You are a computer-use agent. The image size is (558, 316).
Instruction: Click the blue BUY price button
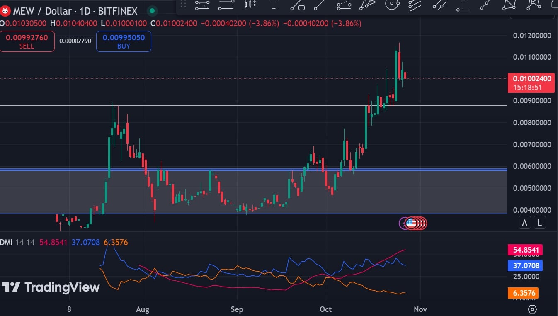coord(124,41)
